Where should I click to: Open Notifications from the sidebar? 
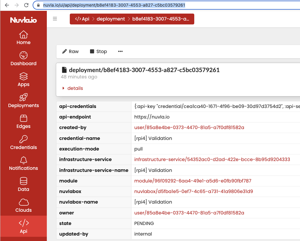23,163
